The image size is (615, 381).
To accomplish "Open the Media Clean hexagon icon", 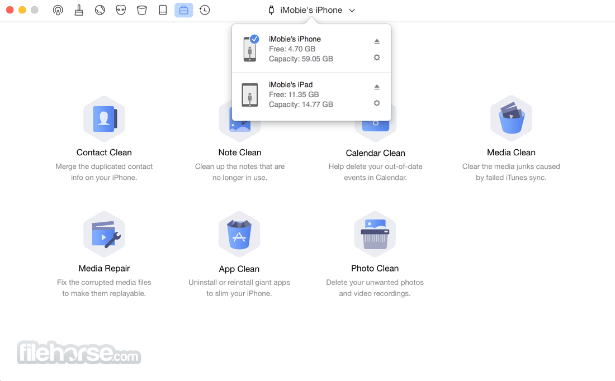I will point(511,119).
